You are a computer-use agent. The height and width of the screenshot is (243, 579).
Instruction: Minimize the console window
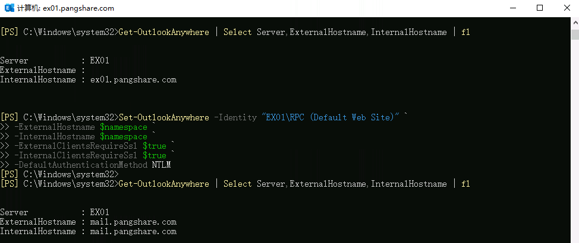point(512,8)
